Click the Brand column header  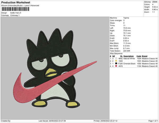[x=144, y=56]
